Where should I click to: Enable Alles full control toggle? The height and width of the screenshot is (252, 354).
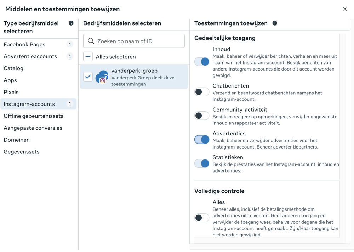tap(202, 218)
